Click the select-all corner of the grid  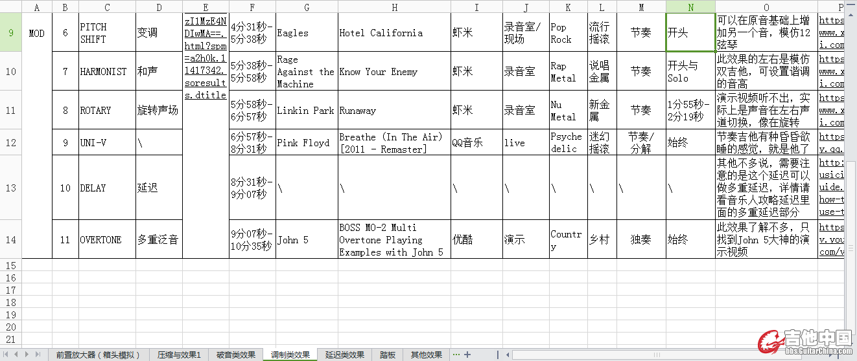pos(10,7)
